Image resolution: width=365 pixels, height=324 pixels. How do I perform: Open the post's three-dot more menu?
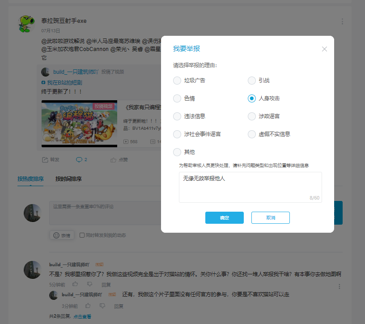click(x=342, y=21)
